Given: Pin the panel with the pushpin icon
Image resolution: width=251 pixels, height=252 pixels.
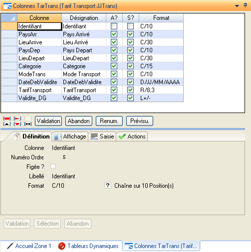Looking at the screenshot, I should click(245, 5).
